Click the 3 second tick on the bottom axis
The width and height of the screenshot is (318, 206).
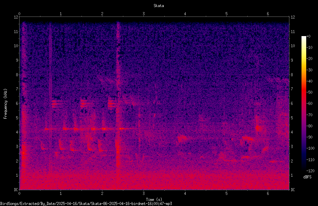click(x=144, y=194)
